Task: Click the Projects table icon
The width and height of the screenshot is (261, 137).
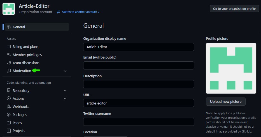Action: [9, 131]
